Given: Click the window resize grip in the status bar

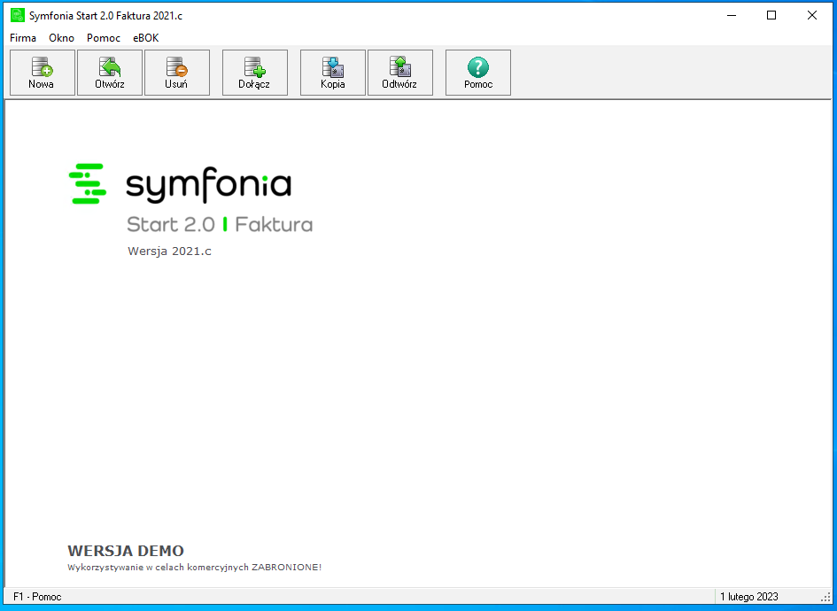Looking at the screenshot, I should coord(825,598).
